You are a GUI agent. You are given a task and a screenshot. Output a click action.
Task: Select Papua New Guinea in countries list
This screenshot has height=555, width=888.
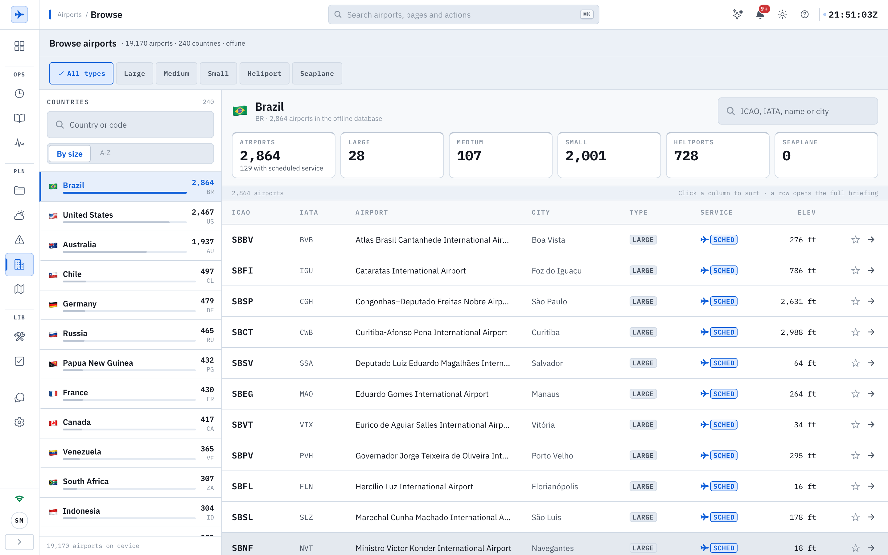coord(131,364)
